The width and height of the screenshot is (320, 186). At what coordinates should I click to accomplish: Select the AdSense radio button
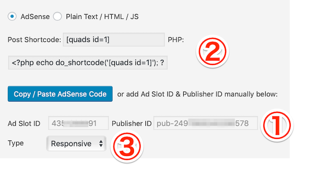click(x=12, y=16)
